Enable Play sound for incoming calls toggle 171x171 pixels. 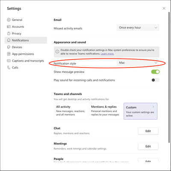pos(155,80)
